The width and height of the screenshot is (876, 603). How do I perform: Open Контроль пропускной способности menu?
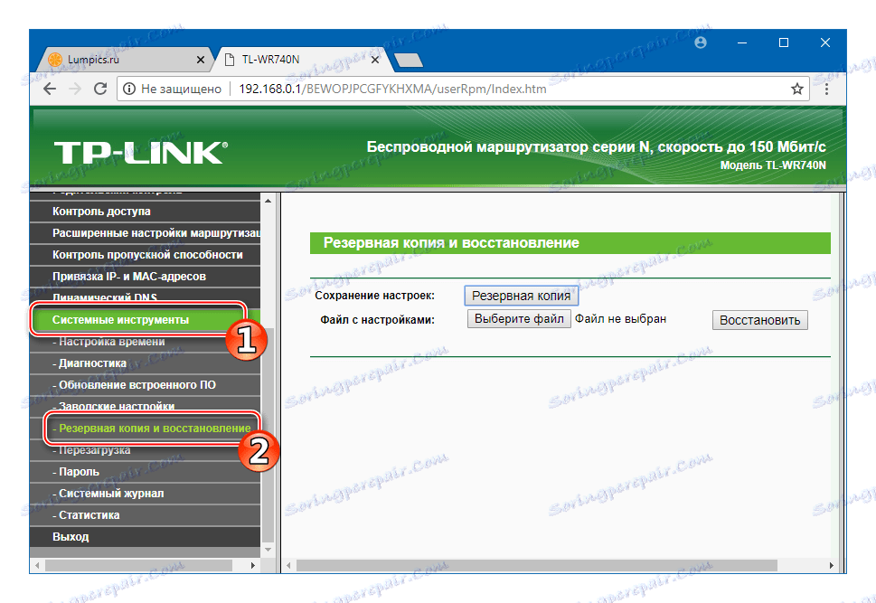click(145, 255)
